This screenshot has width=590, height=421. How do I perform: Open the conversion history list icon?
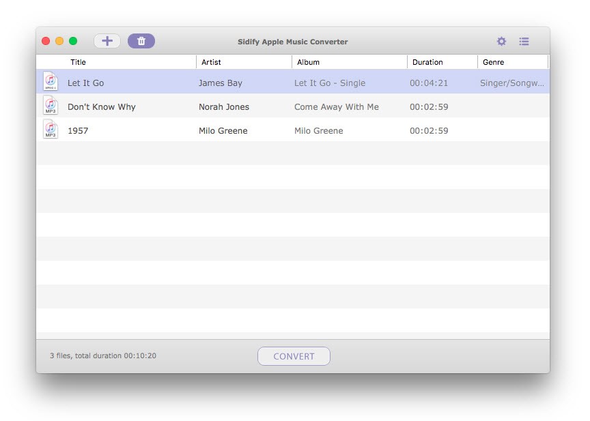[524, 42]
